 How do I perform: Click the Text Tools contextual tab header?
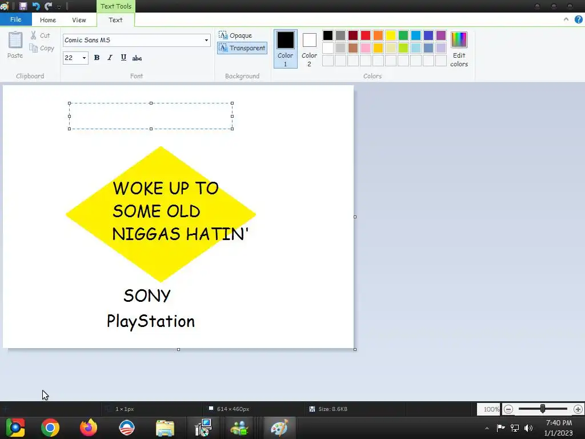[115, 6]
